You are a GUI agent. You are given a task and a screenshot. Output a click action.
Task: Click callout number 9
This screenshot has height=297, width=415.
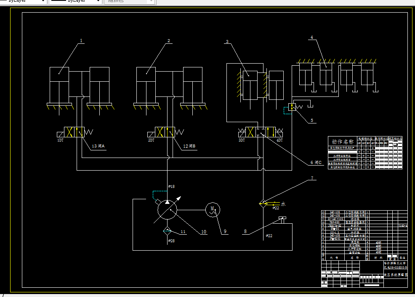225,231
